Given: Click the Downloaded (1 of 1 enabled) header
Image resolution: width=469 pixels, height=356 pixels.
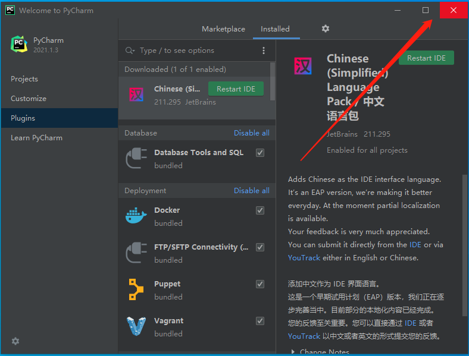Looking at the screenshot, I should [x=175, y=70].
